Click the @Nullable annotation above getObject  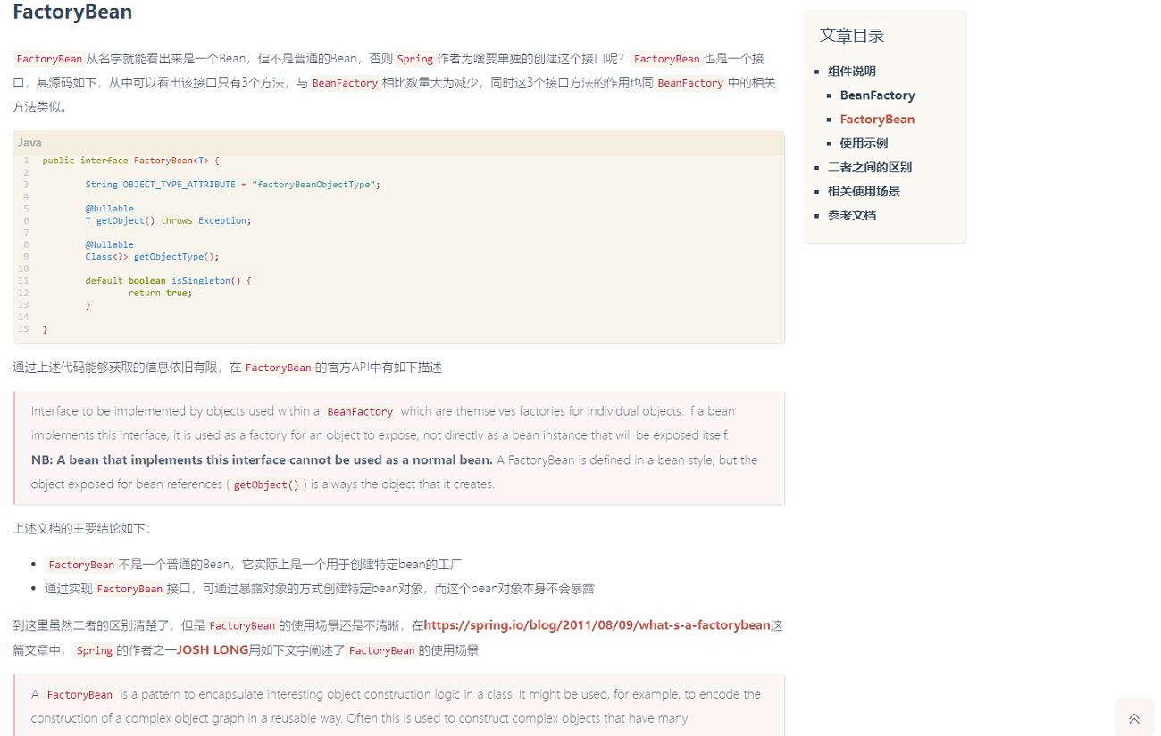(109, 209)
